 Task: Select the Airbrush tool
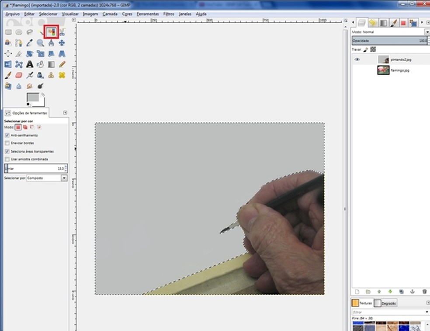(x=30, y=75)
